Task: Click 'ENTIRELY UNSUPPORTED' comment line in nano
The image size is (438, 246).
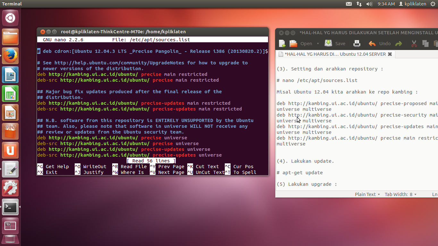Action: [x=145, y=120]
